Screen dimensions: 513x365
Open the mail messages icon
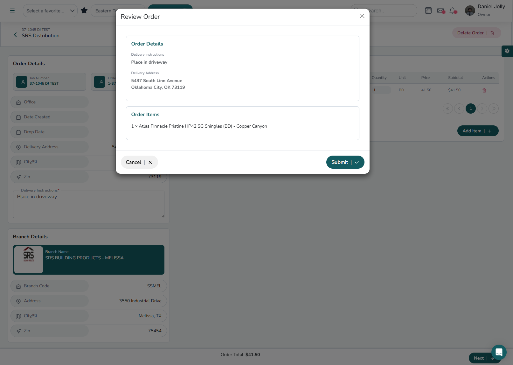[x=441, y=11]
